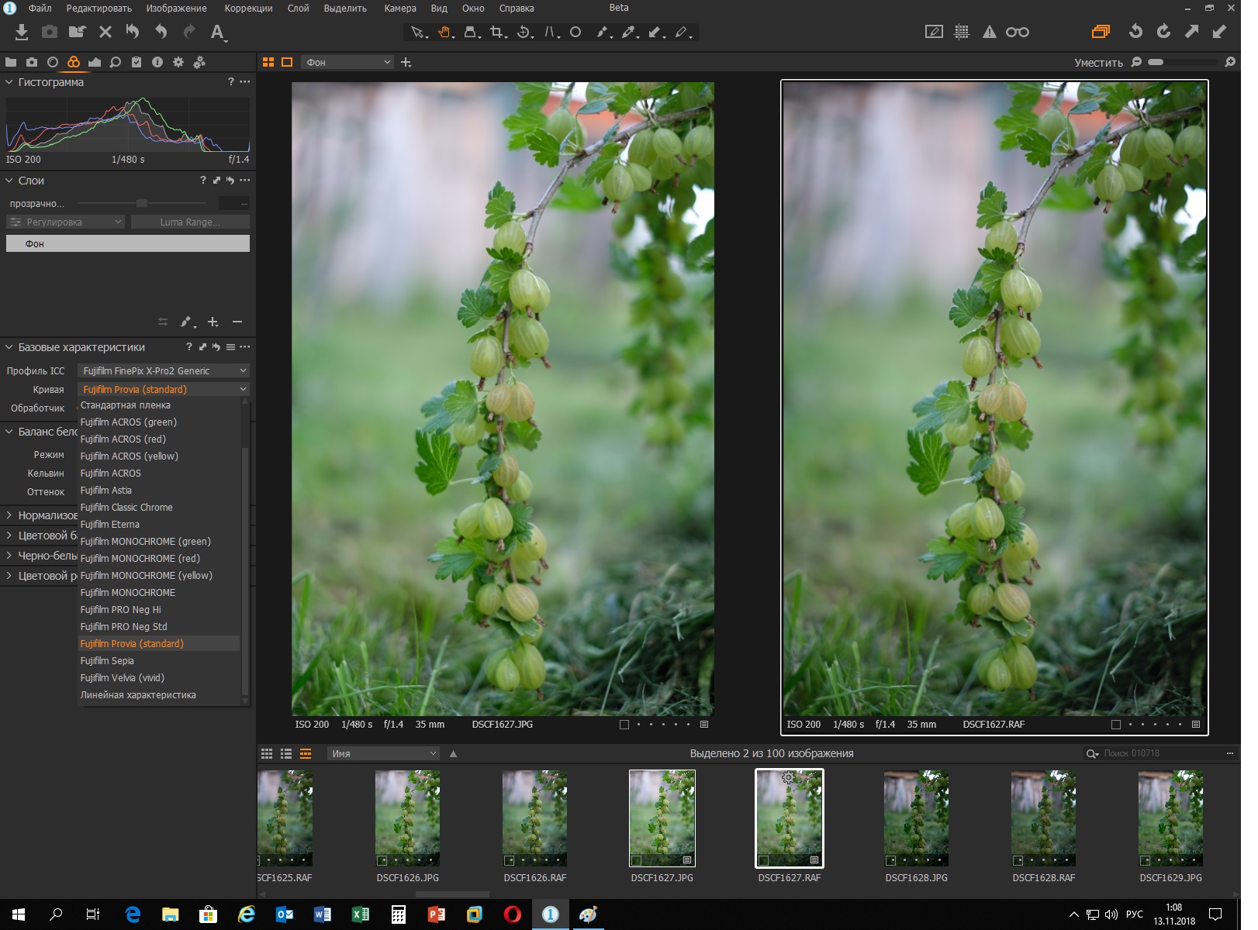Select the Pointer select cursor tool
Image resolution: width=1258 pixels, height=930 pixels.
[419, 32]
